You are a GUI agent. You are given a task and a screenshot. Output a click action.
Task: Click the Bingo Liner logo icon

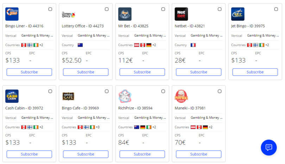[12, 14]
